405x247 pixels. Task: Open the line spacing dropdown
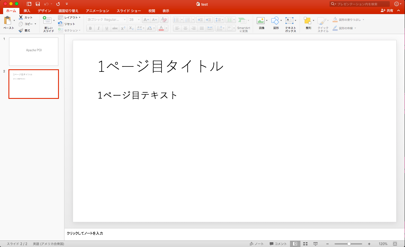(x=219, y=20)
